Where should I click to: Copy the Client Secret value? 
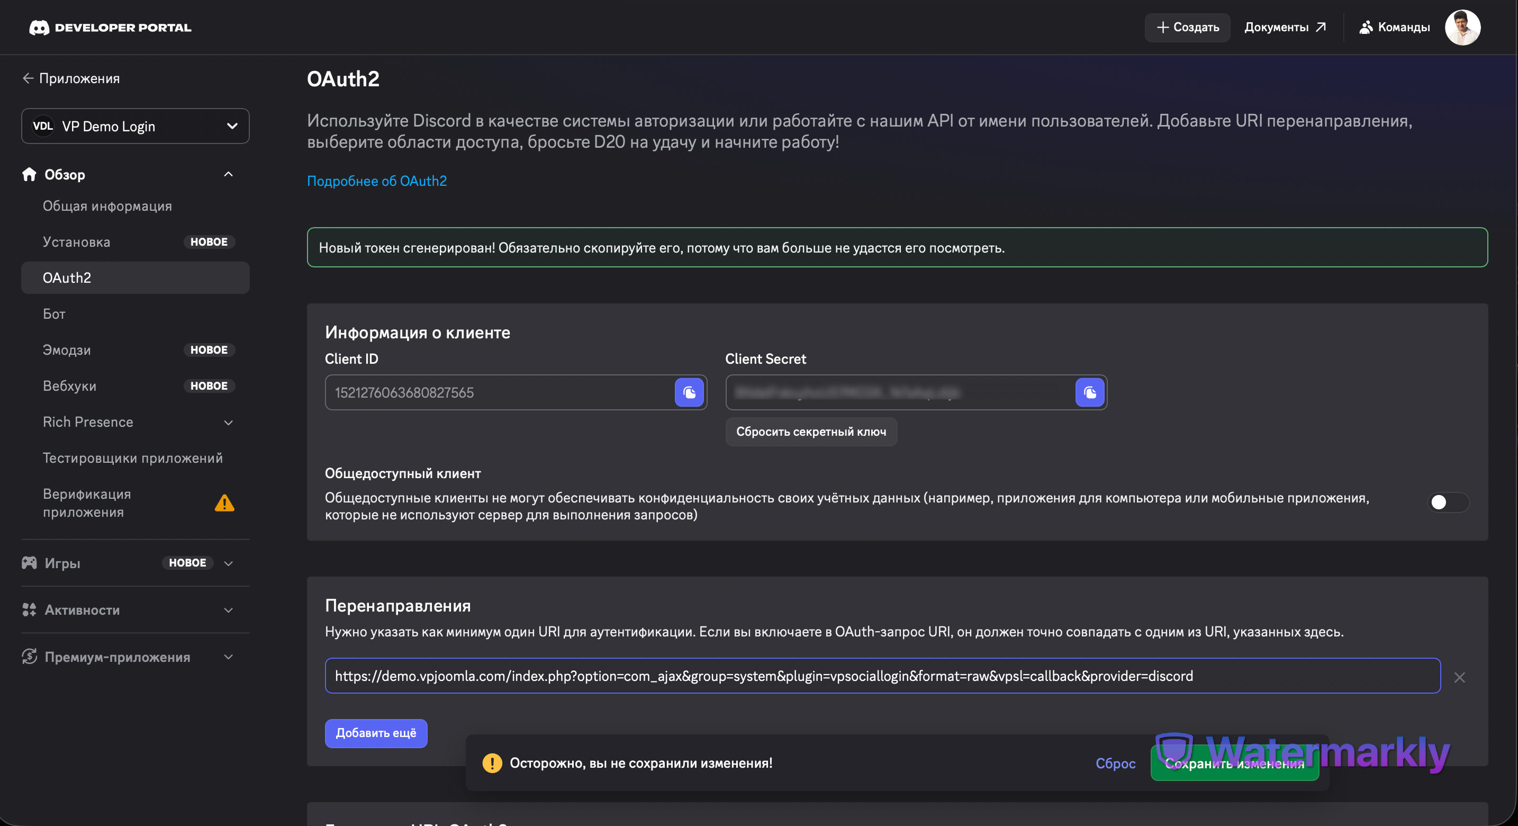coord(1090,393)
